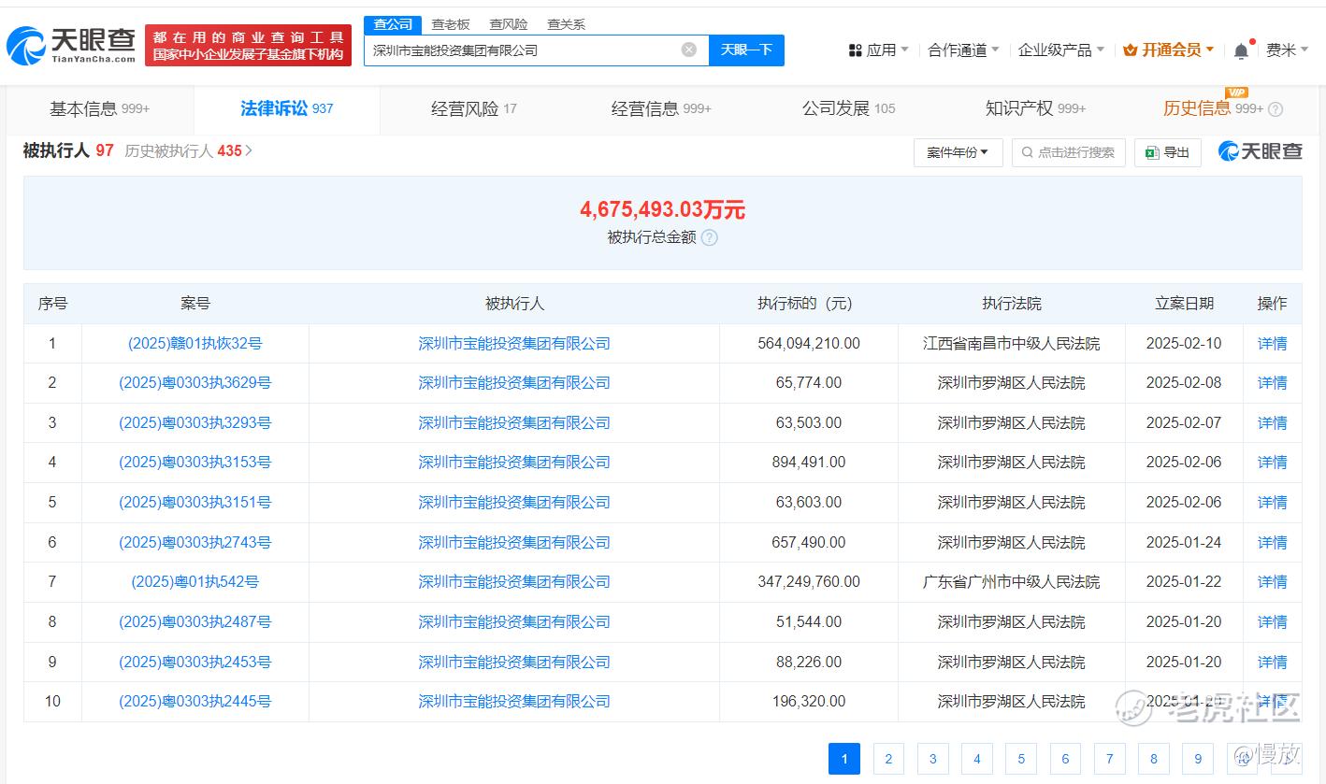
Task: Expand 合作通道 dropdown
Action: coord(963,50)
